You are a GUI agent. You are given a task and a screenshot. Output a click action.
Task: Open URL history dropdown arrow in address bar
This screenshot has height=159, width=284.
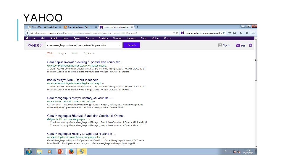pos(174,33)
